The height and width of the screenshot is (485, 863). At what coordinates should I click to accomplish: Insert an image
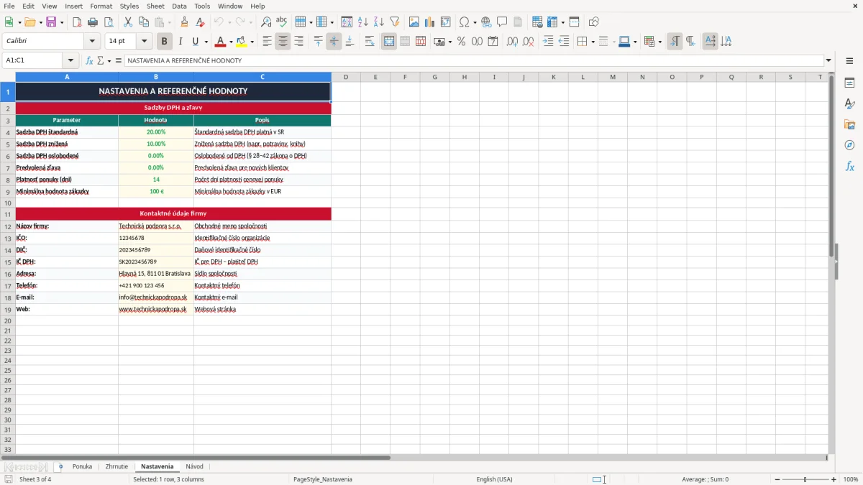tap(414, 22)
